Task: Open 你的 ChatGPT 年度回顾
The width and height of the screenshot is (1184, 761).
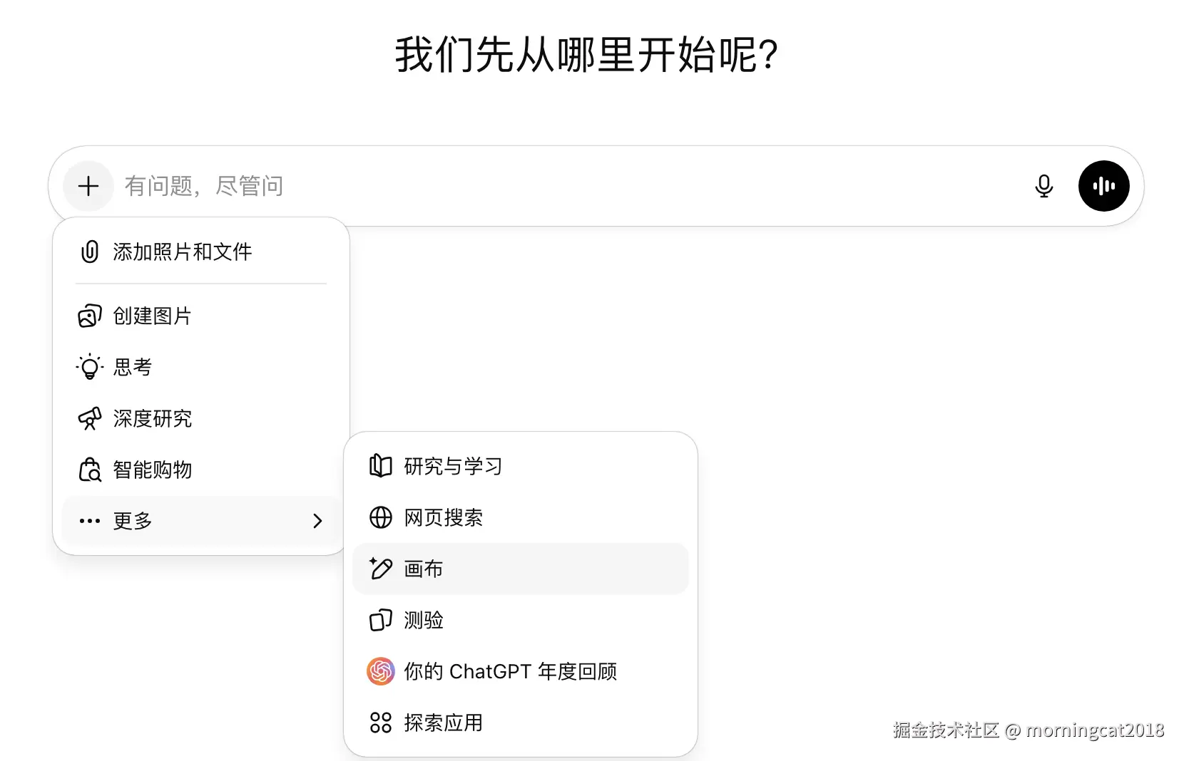Action: [x=510, y=671]
